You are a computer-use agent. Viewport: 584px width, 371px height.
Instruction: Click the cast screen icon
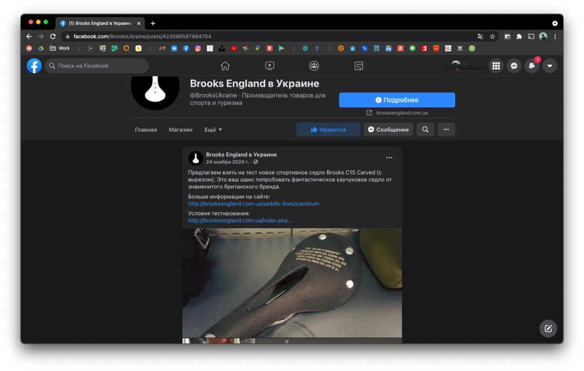click(531, 37)
